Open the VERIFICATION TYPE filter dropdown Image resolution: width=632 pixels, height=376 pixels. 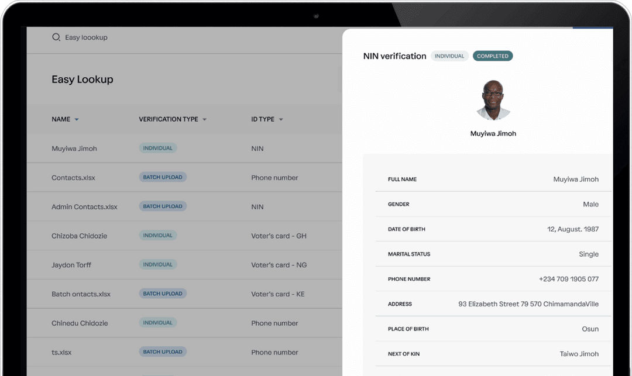204,119
